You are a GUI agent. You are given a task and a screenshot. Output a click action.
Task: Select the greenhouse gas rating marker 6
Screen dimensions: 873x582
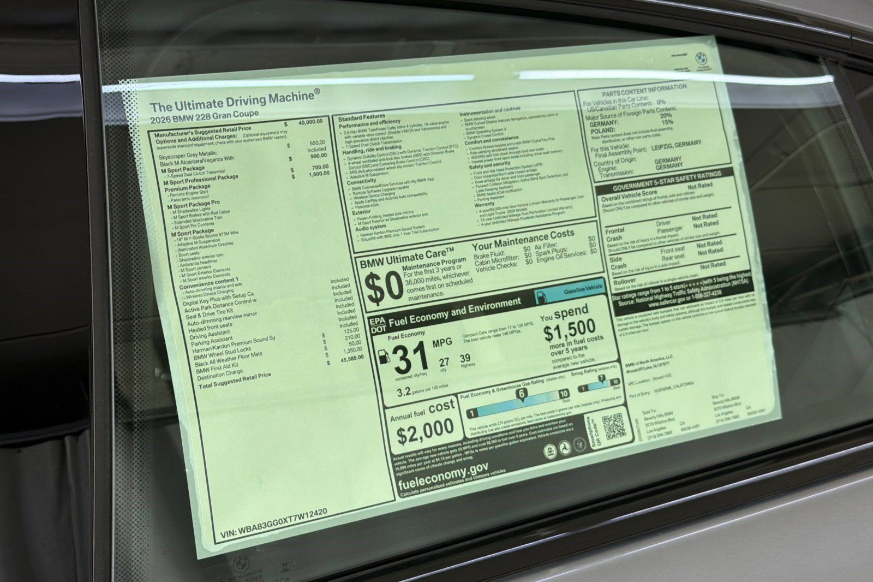[x=522, y=395]
